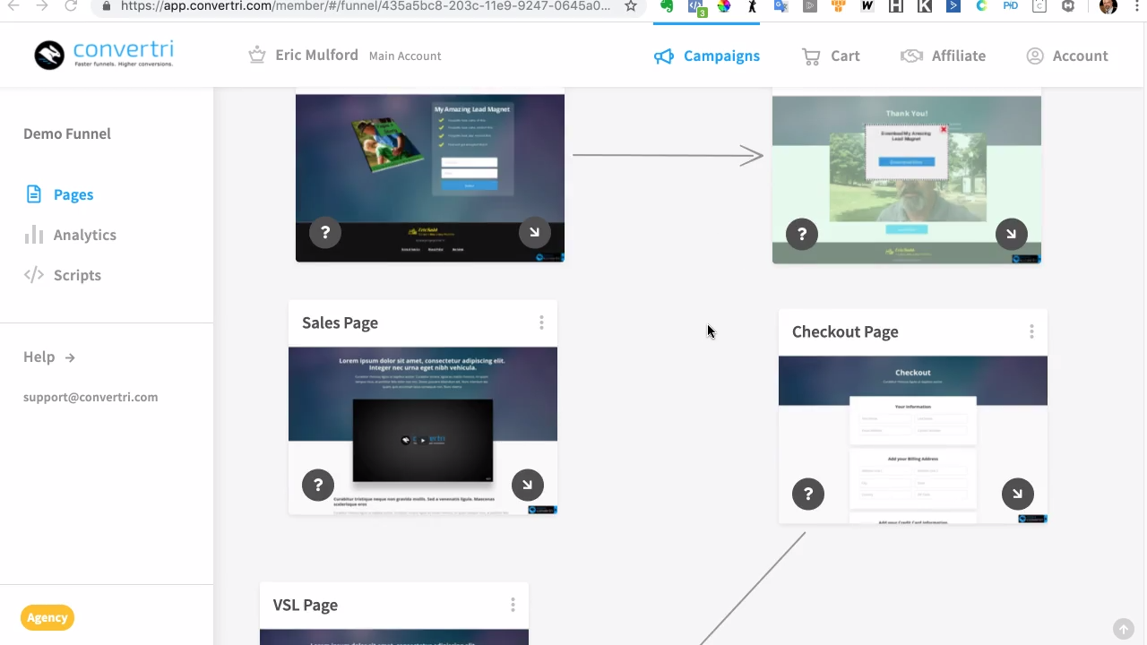Click the browser back arrow

point(13,6)
